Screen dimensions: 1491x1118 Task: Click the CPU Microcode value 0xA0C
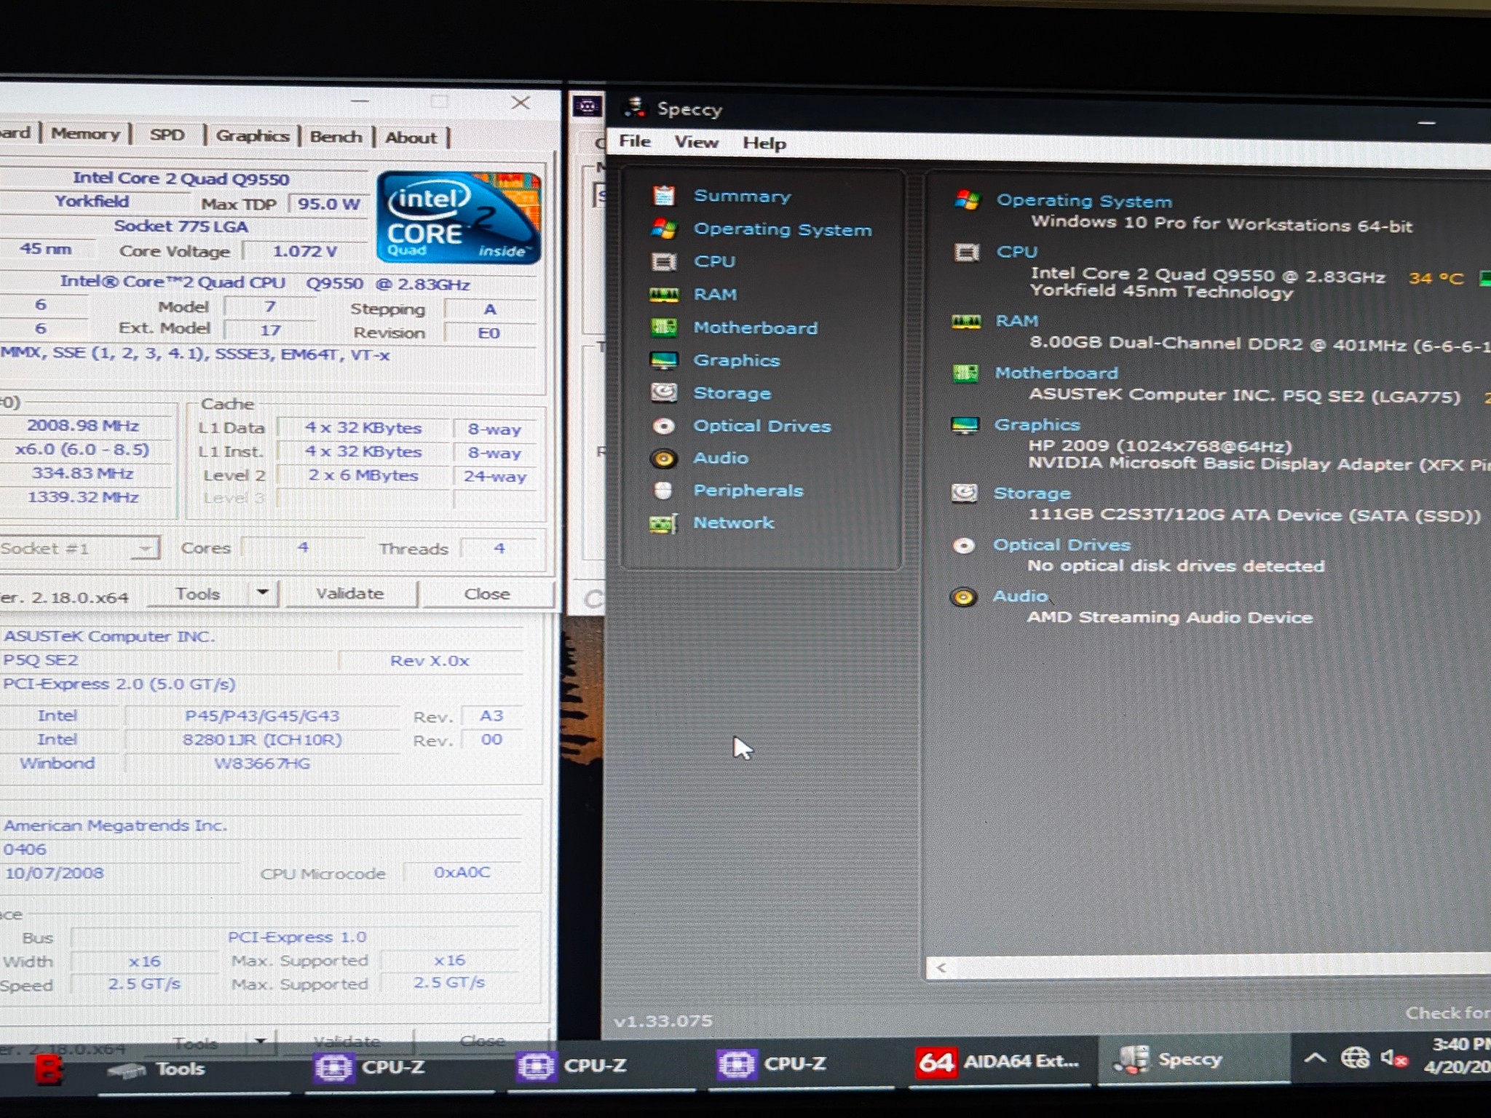[x=462, y=872]
